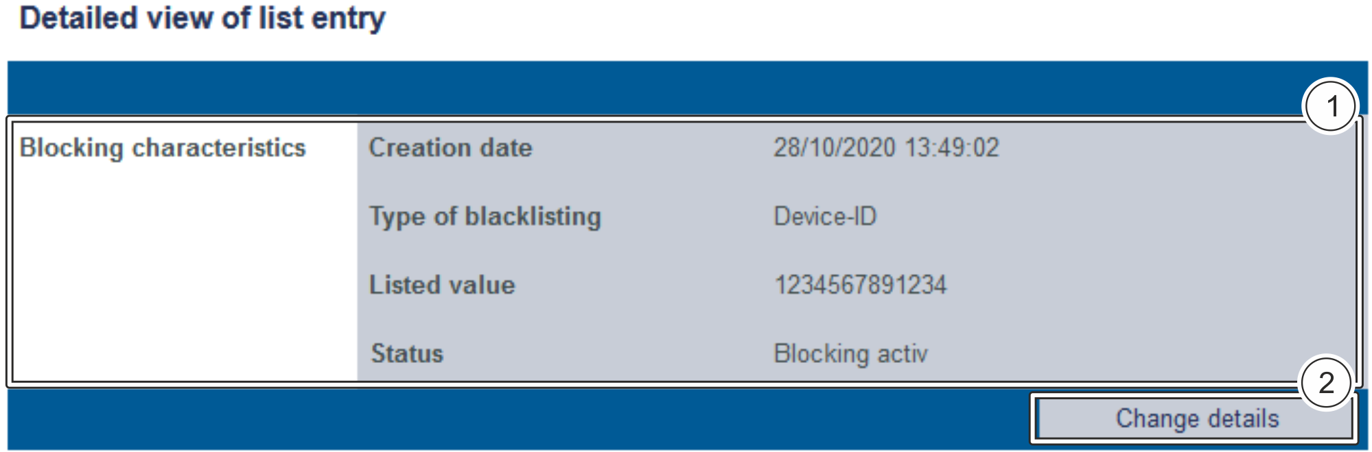Click the Type of blacklisting label
The height and width of the screenshot is (452, 1372).
[x=485, y=216]
